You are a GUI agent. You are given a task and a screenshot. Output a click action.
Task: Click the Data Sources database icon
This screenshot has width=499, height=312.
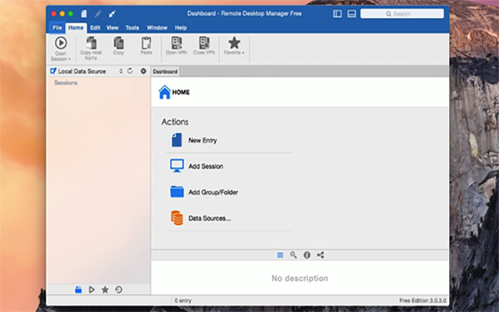(177, 218)
